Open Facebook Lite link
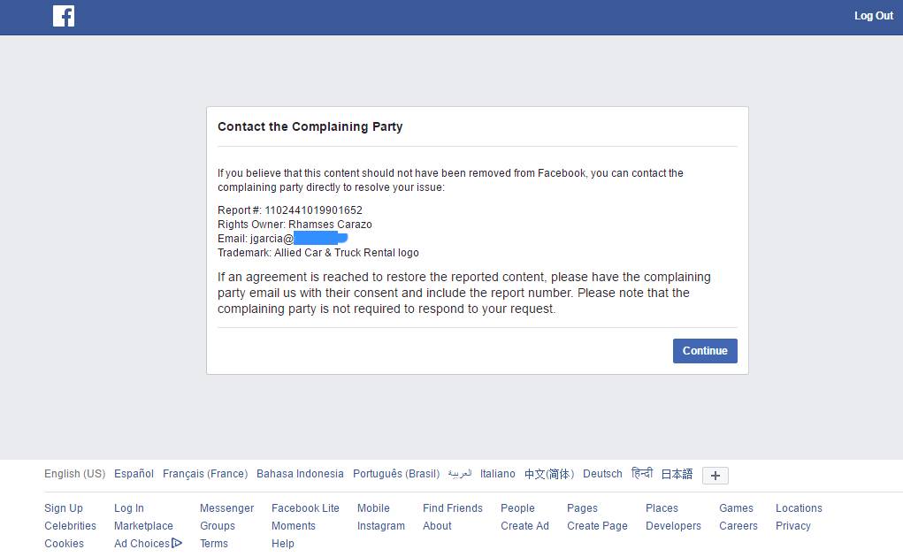903x557 pixels. [x=305, y=508]
